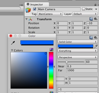Open the Transform help book icon
99x93 pixels.
tap(91, 19)
